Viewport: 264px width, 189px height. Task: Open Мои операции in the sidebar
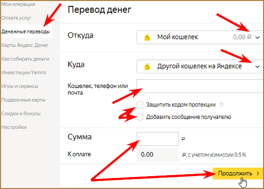click(x=19, y=4)
